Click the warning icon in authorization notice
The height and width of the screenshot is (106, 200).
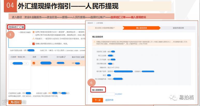[95, 42]
